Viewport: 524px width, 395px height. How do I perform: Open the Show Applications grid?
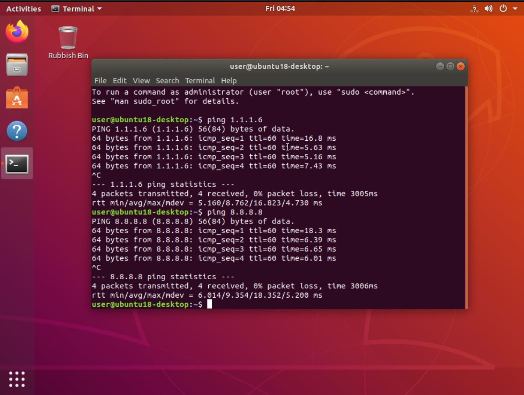click(17, 379)
